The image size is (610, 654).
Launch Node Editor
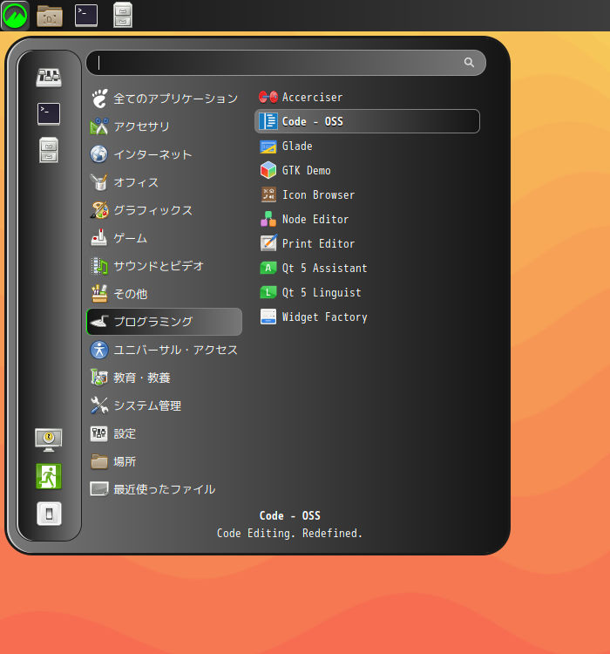point(367,220)
